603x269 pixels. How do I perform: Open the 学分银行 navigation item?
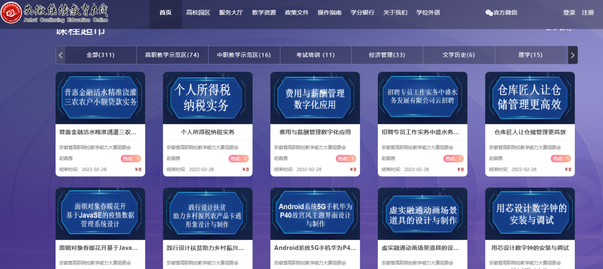pos(363,13)
